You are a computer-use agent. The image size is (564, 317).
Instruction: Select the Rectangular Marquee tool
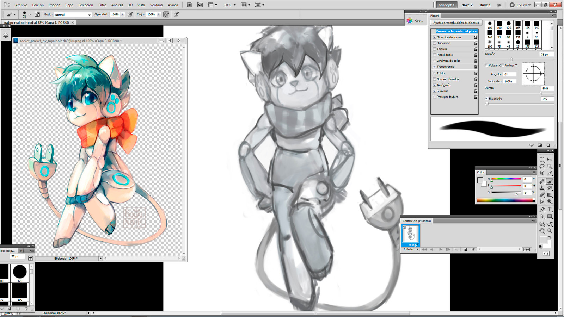(542, 160)
